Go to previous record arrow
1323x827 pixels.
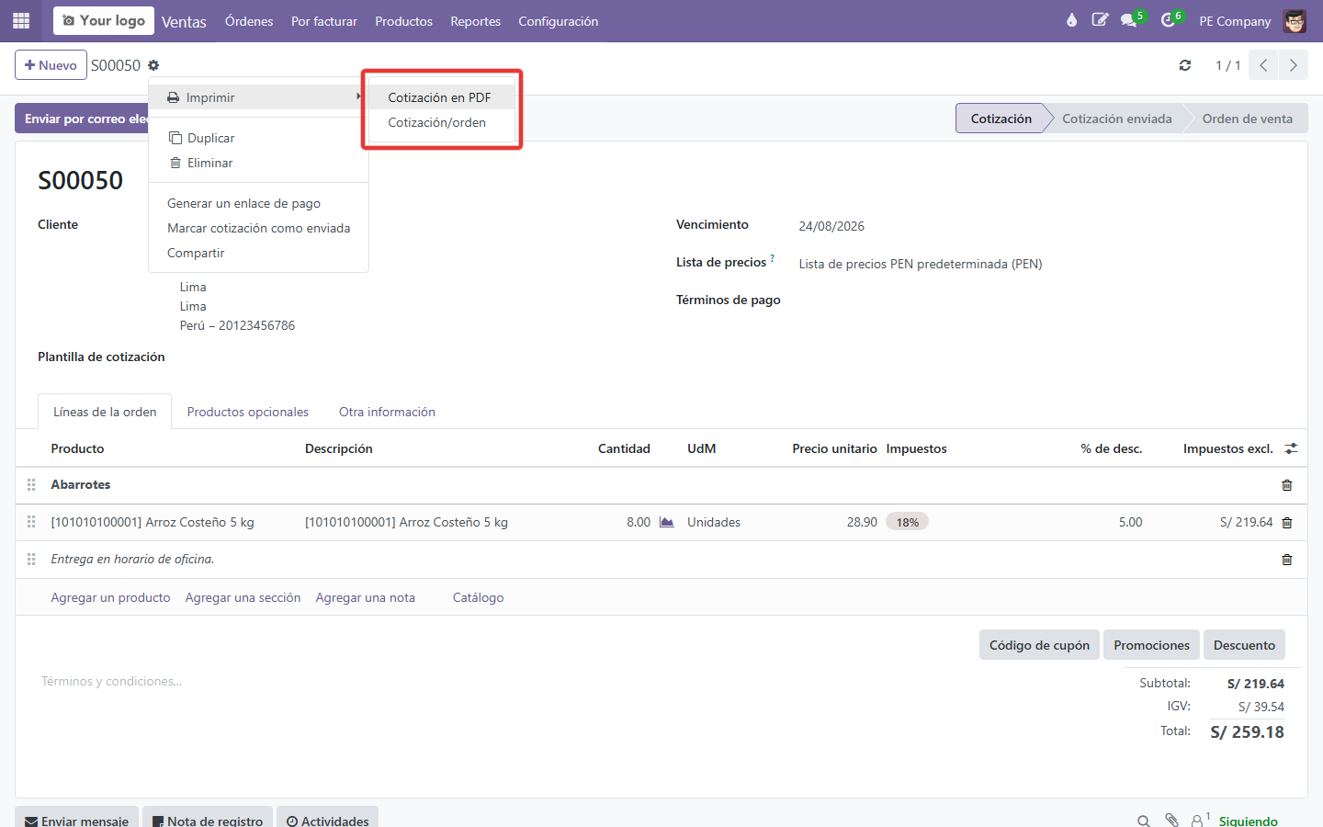(1263, 65)
